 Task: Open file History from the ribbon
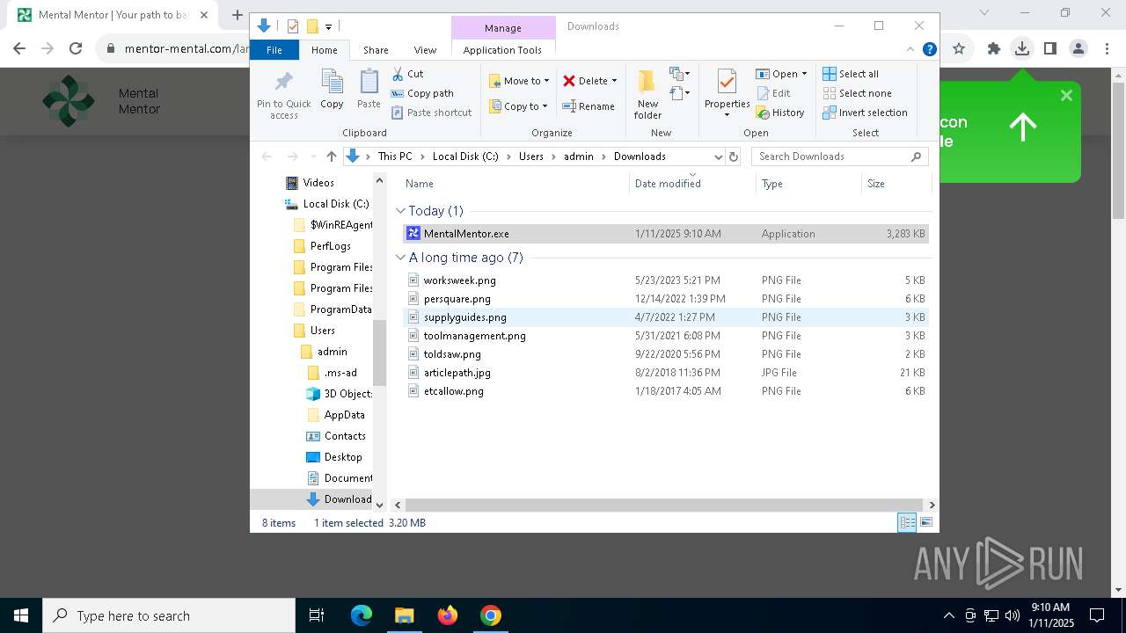pos(780,113)
